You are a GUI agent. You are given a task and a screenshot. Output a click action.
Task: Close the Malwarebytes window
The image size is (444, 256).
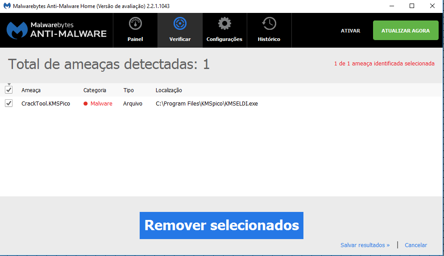click(432, 6)
